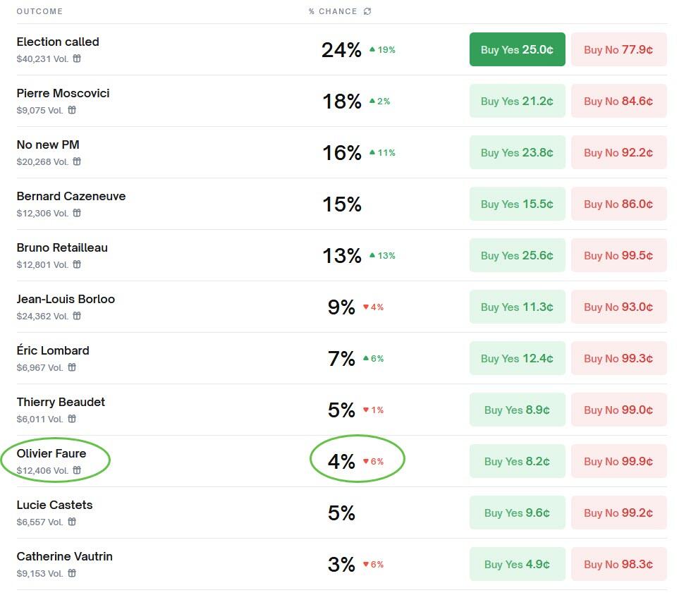
Task: Buy Yes on Pierre Moscovici at 21.2¢
Action: [x=517, y=101]
